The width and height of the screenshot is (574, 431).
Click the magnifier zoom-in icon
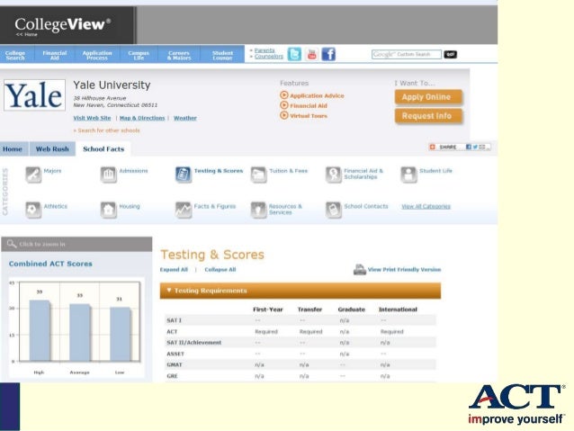click(x=12, y=244)
